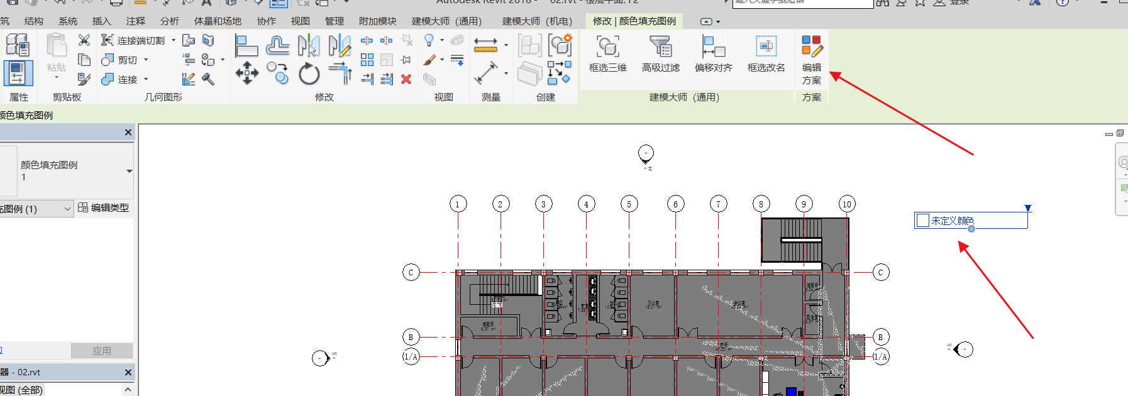Open the 管理 ribbon tab
Image resolution: width=1128 pixels, height=396 pixels.
click(x=334, y=21)
